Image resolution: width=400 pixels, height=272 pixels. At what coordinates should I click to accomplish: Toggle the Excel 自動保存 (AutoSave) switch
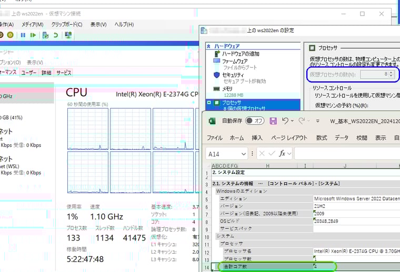point(255,121)
